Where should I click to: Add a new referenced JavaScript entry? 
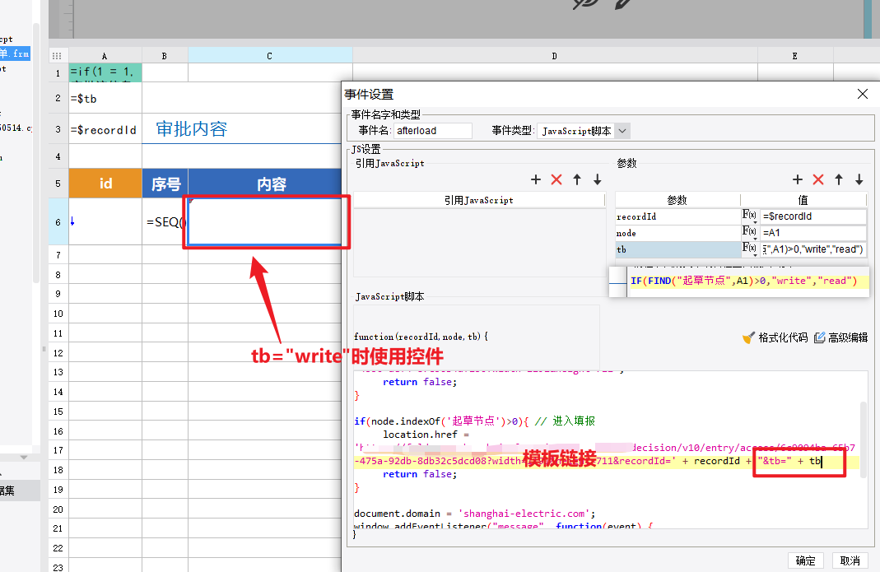[x=536, y=179]
